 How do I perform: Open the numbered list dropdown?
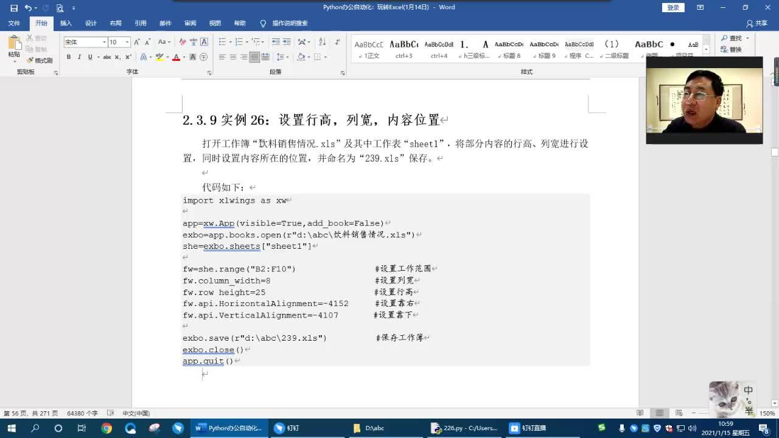pyautogui.click(x=246, y=42)
